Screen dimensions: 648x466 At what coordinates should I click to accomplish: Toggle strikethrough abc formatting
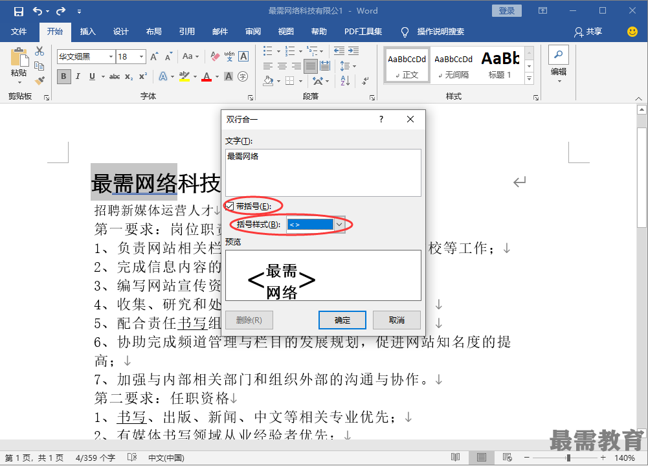(x=115, y=76)
